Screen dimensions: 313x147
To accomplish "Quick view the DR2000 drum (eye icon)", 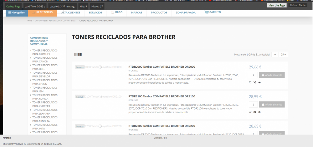I will 259,82.
